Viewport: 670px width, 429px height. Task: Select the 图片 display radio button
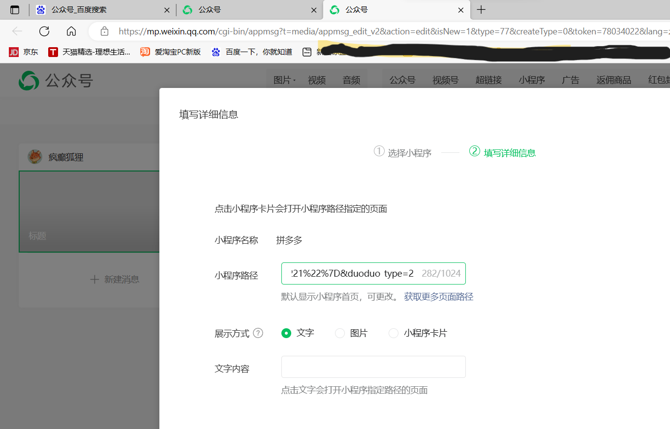point(340,333)
